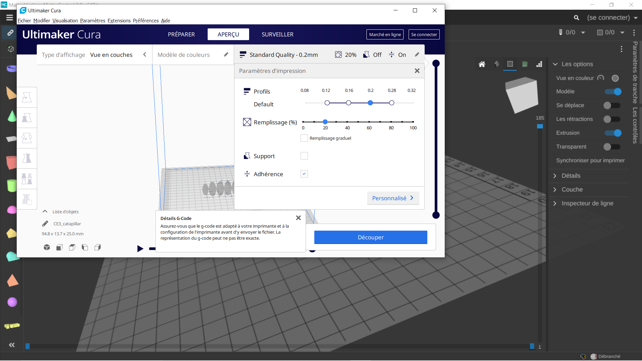The height and width of the screenshot is (361, 642).
Task: Set the profile slider to 0.12
Action: tap(327, 103)
